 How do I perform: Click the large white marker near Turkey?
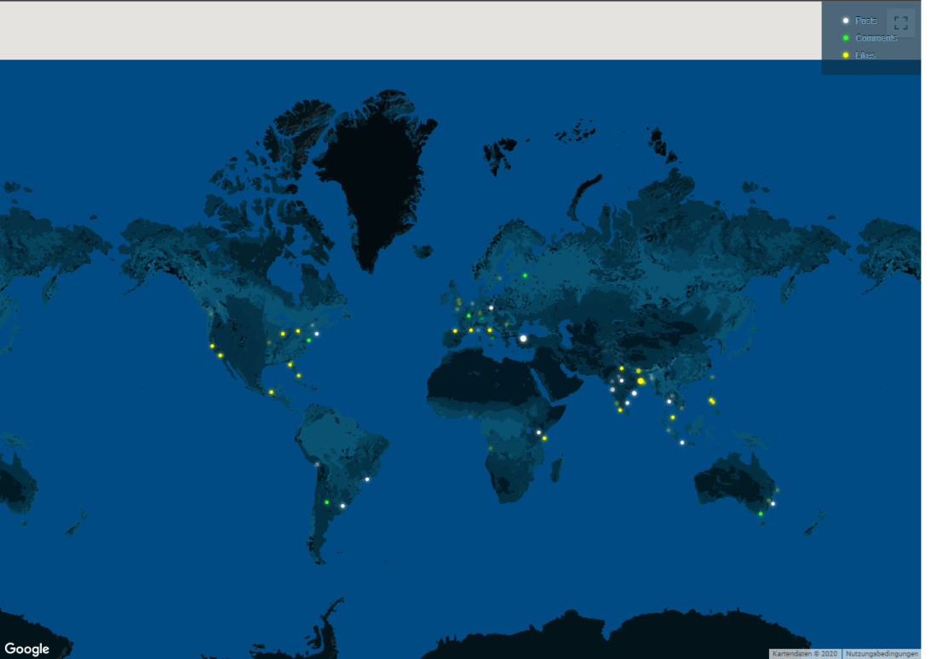[x=523, y=338]
